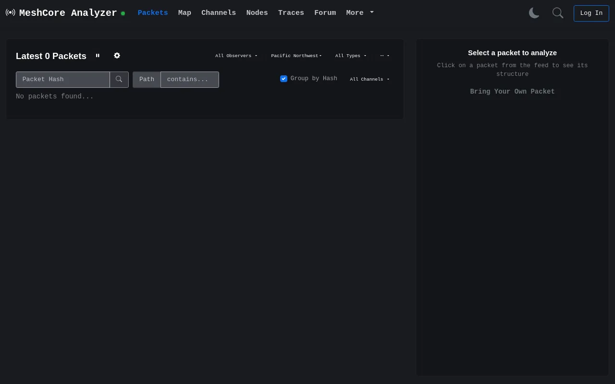Image resolution: width=615 pixels, height=384 pixels.
Task: Switch to the Nodes page
Action: pyautogui.click(x=257, y=13)
